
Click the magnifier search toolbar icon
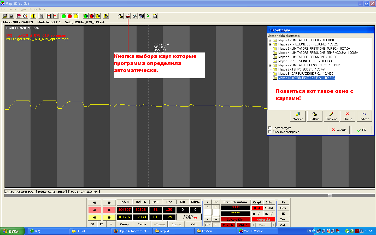tap(135, 16)
